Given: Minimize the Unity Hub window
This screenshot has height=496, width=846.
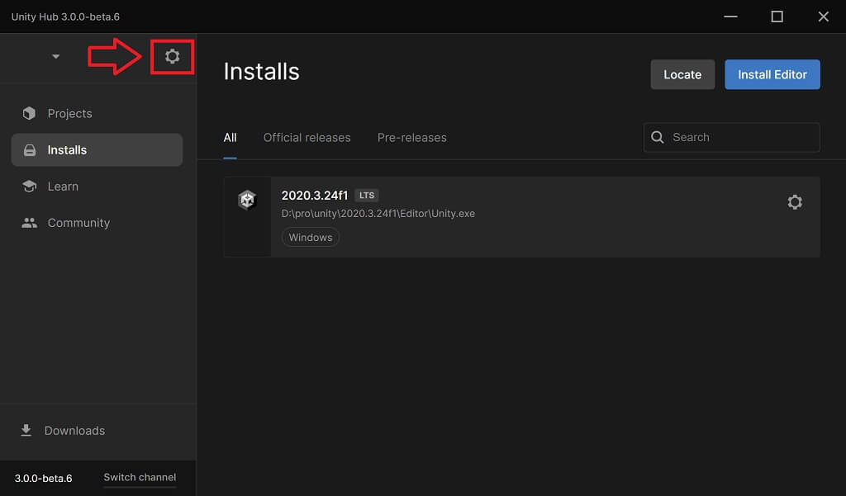Looking at the screenshot, I should point(730,17).
